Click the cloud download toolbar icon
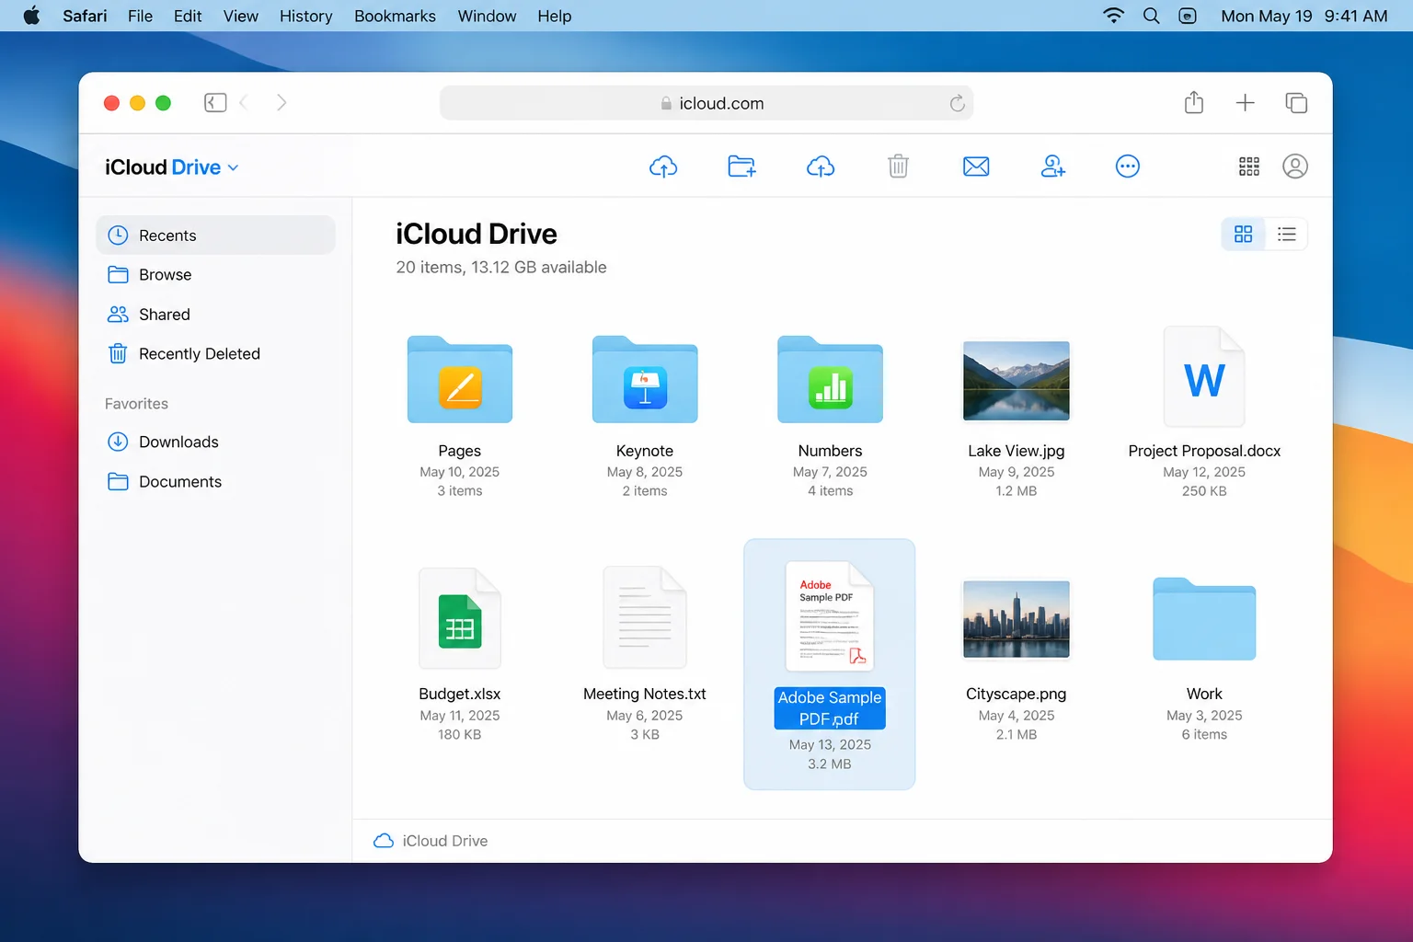 click(x=821, y=167)
